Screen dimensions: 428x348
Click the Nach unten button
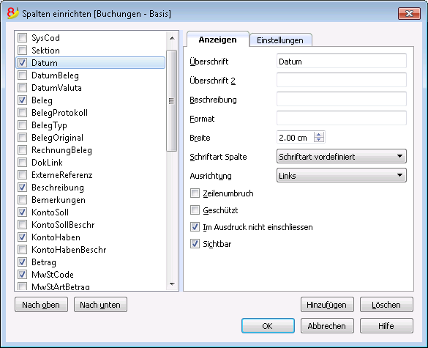[x=100, y=305]
